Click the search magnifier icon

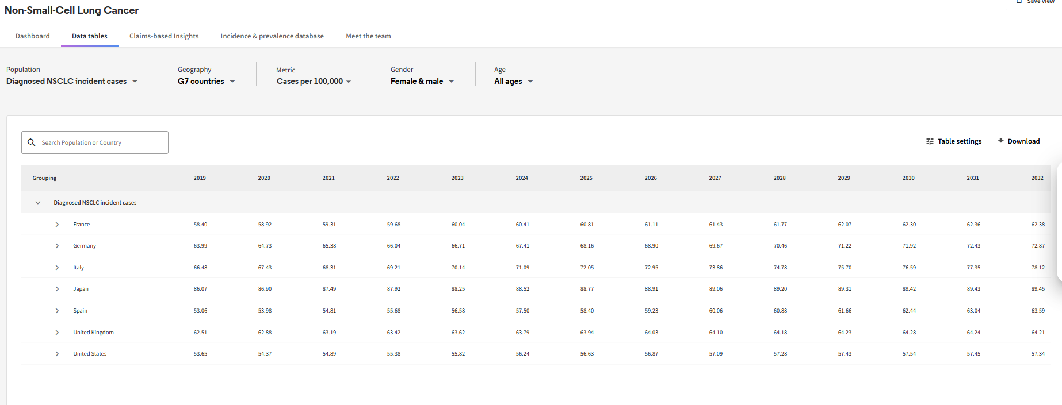(32, 142)
